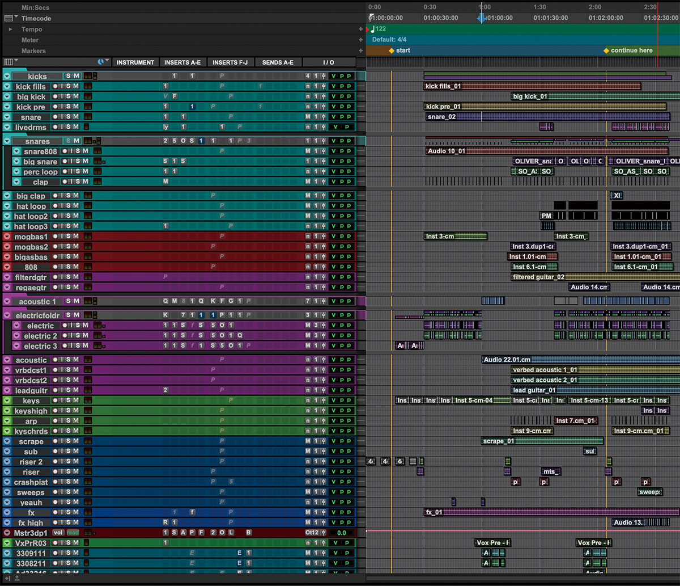This screenshot has height=586, width=680.
Task: Open the hat loop2 track options dropdown arrow
Action: click(7, 216)
